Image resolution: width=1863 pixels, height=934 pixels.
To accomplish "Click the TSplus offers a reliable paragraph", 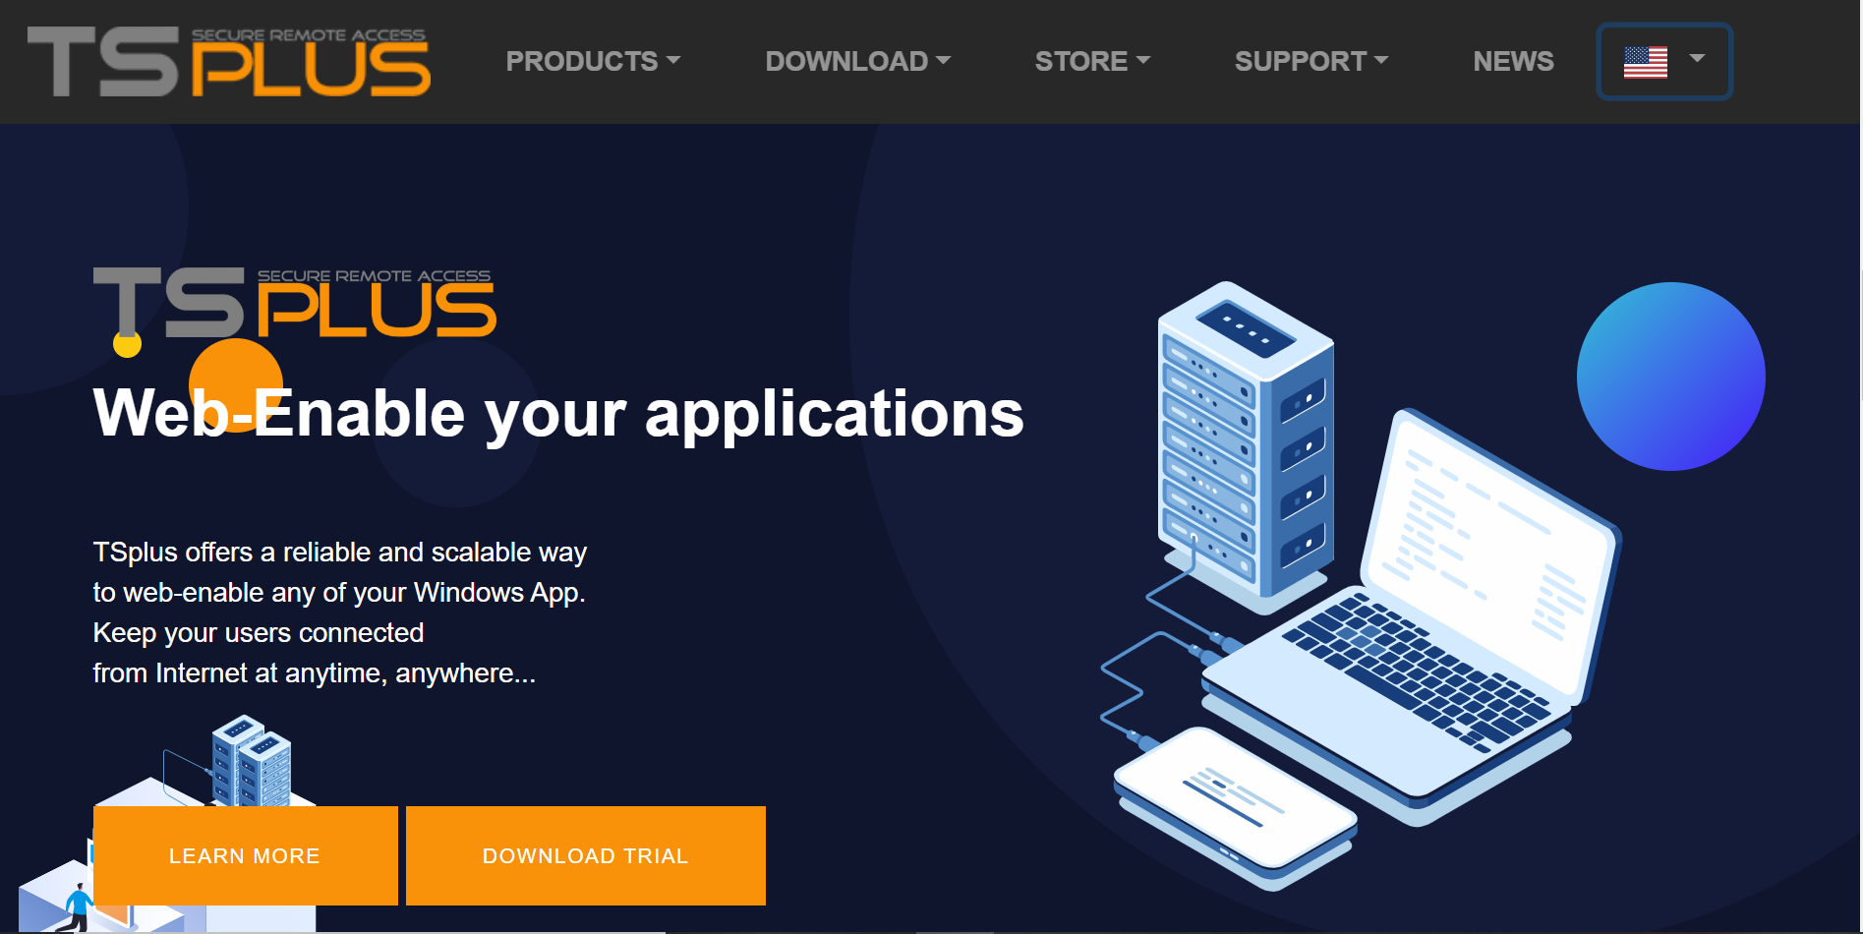I will pos(339,613).
